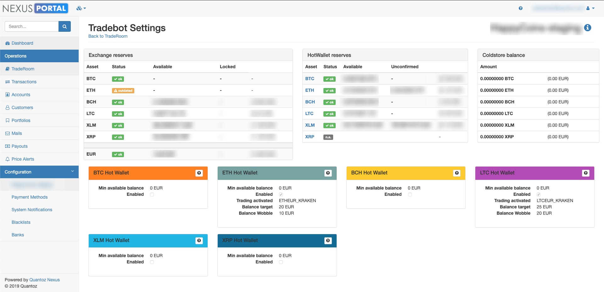This screenshot has width=604, height=292.
Task: Disable the ETH Hot Wallet
Action: pos(281,194)
